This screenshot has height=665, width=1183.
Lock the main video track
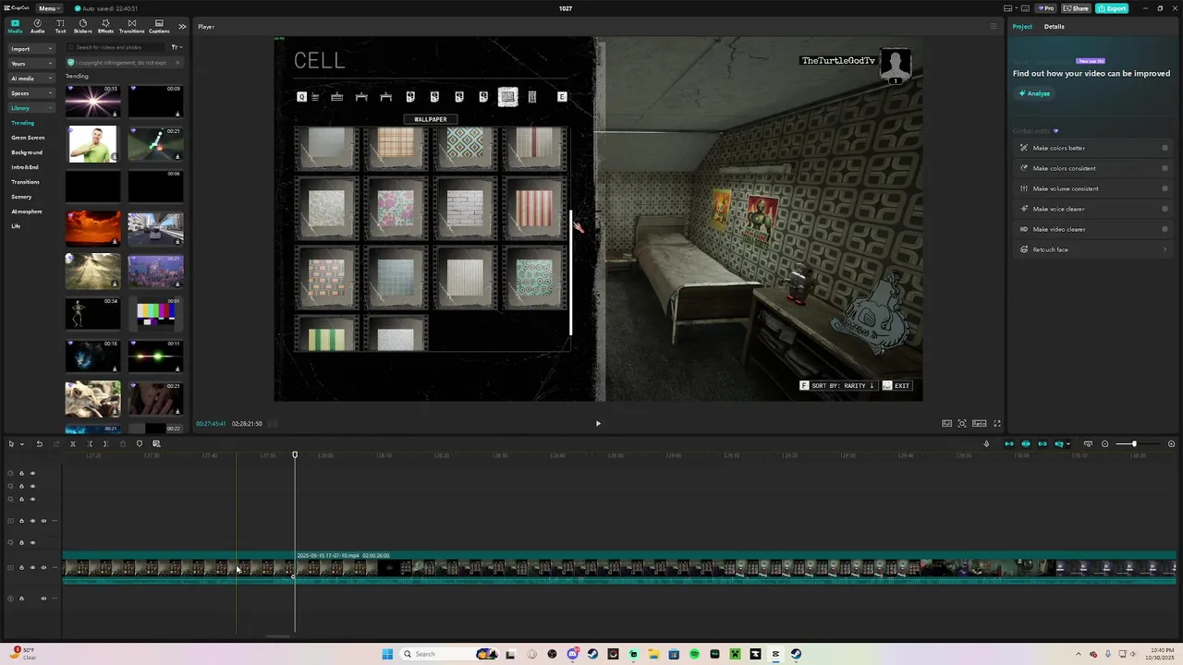21,568
